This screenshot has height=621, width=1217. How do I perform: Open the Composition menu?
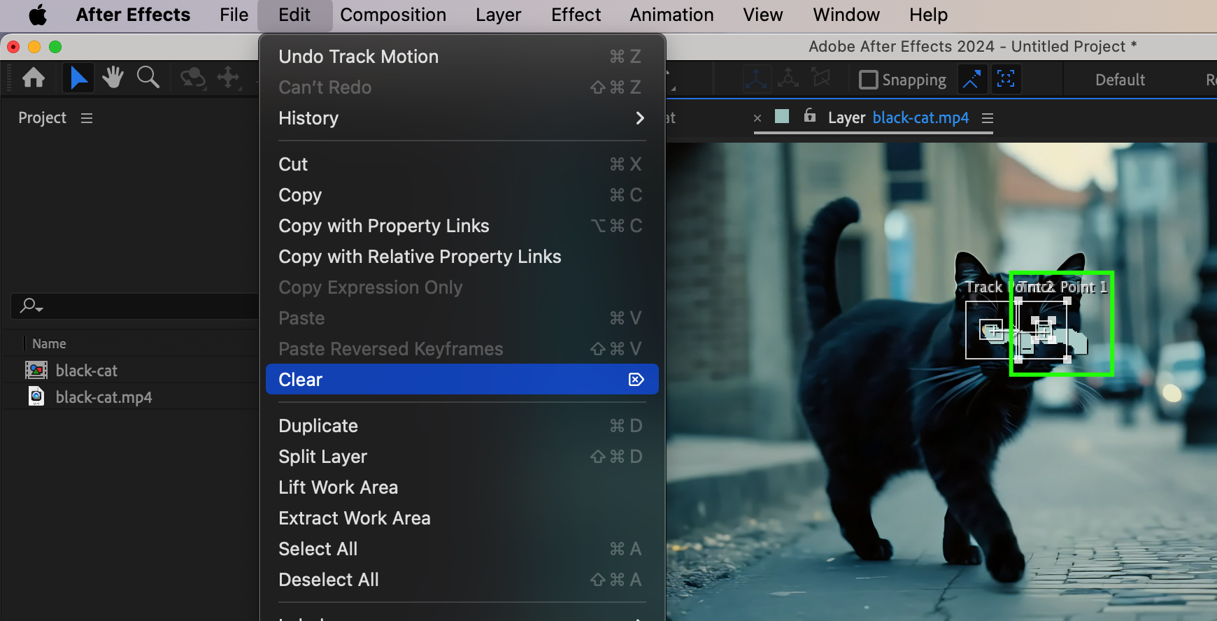pos(393,15)
